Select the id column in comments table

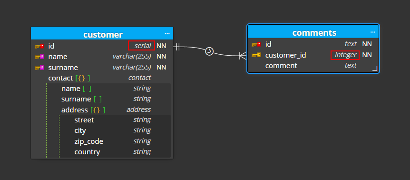click(313, 44)
